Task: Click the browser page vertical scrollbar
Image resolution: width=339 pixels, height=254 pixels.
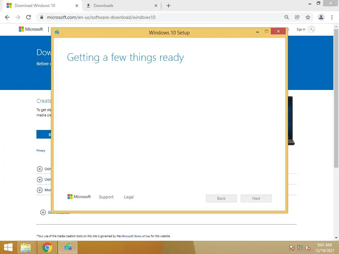Action: tap(336, 99)
